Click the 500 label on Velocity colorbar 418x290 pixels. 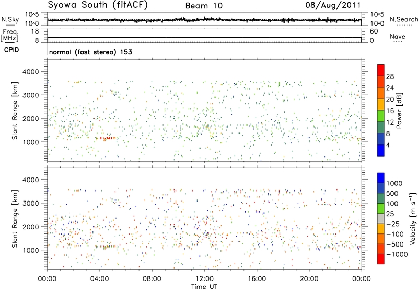(x=393, y=194)
